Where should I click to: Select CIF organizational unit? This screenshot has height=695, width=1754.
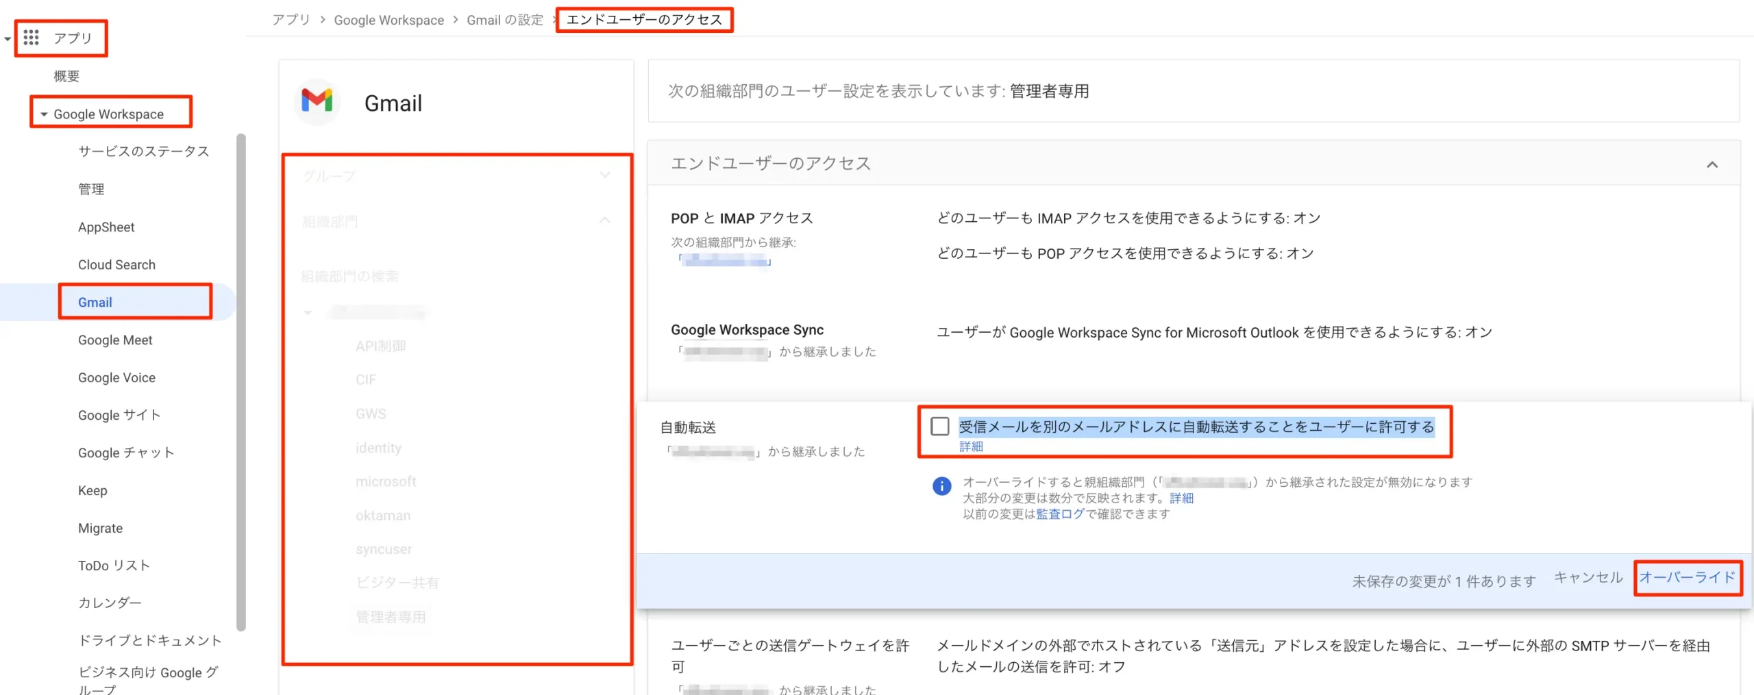click(x=365, y=379)
